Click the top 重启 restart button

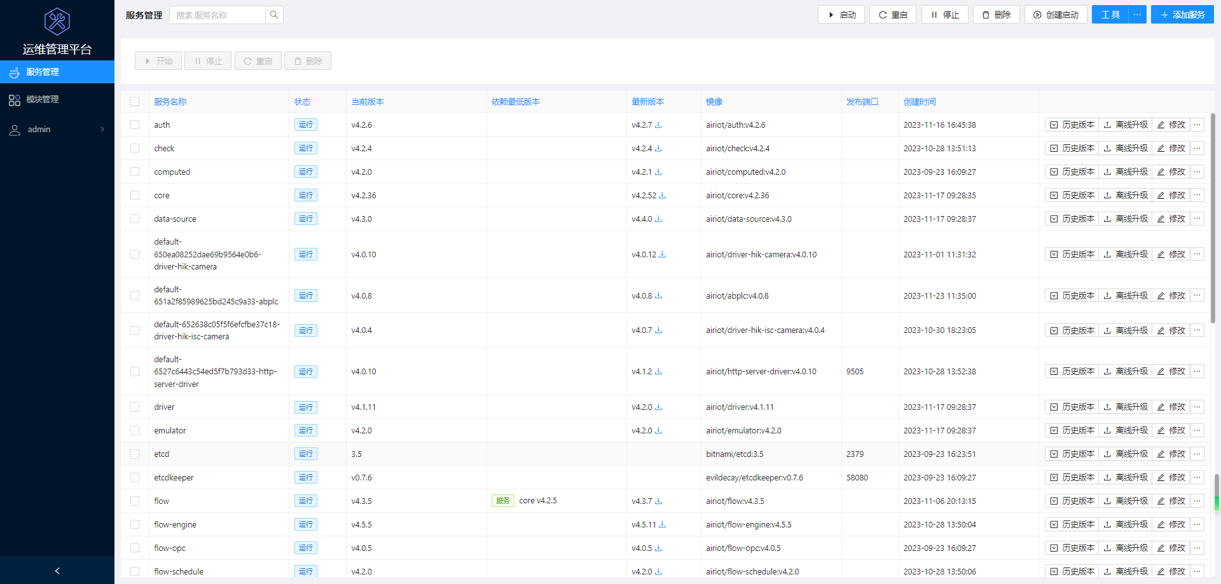coord(893,15)
